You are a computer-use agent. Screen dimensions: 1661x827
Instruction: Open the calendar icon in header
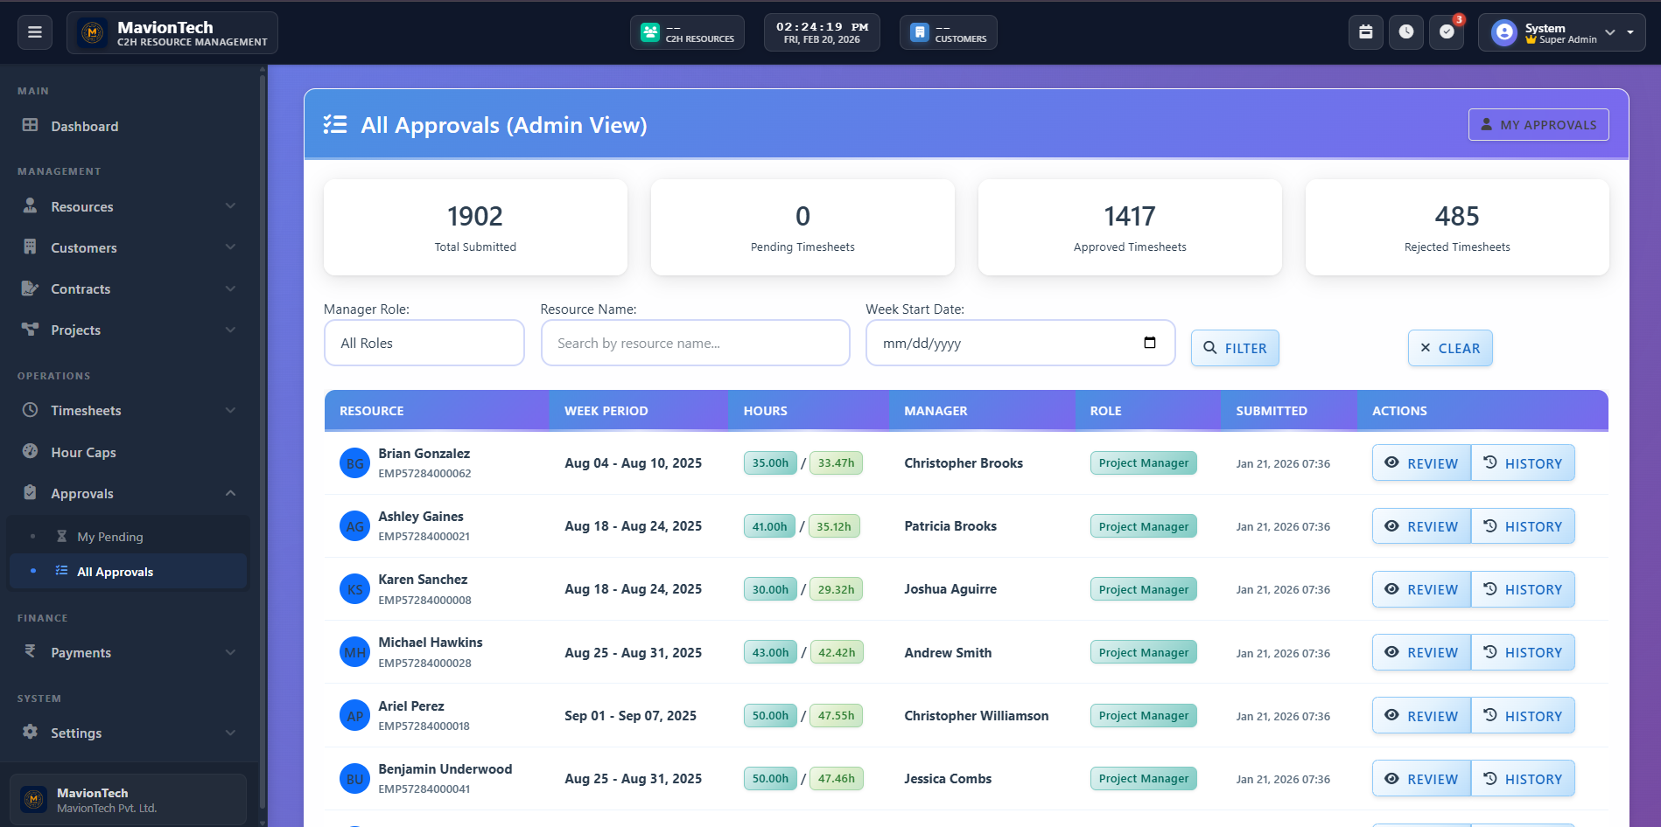(1365, 32)
